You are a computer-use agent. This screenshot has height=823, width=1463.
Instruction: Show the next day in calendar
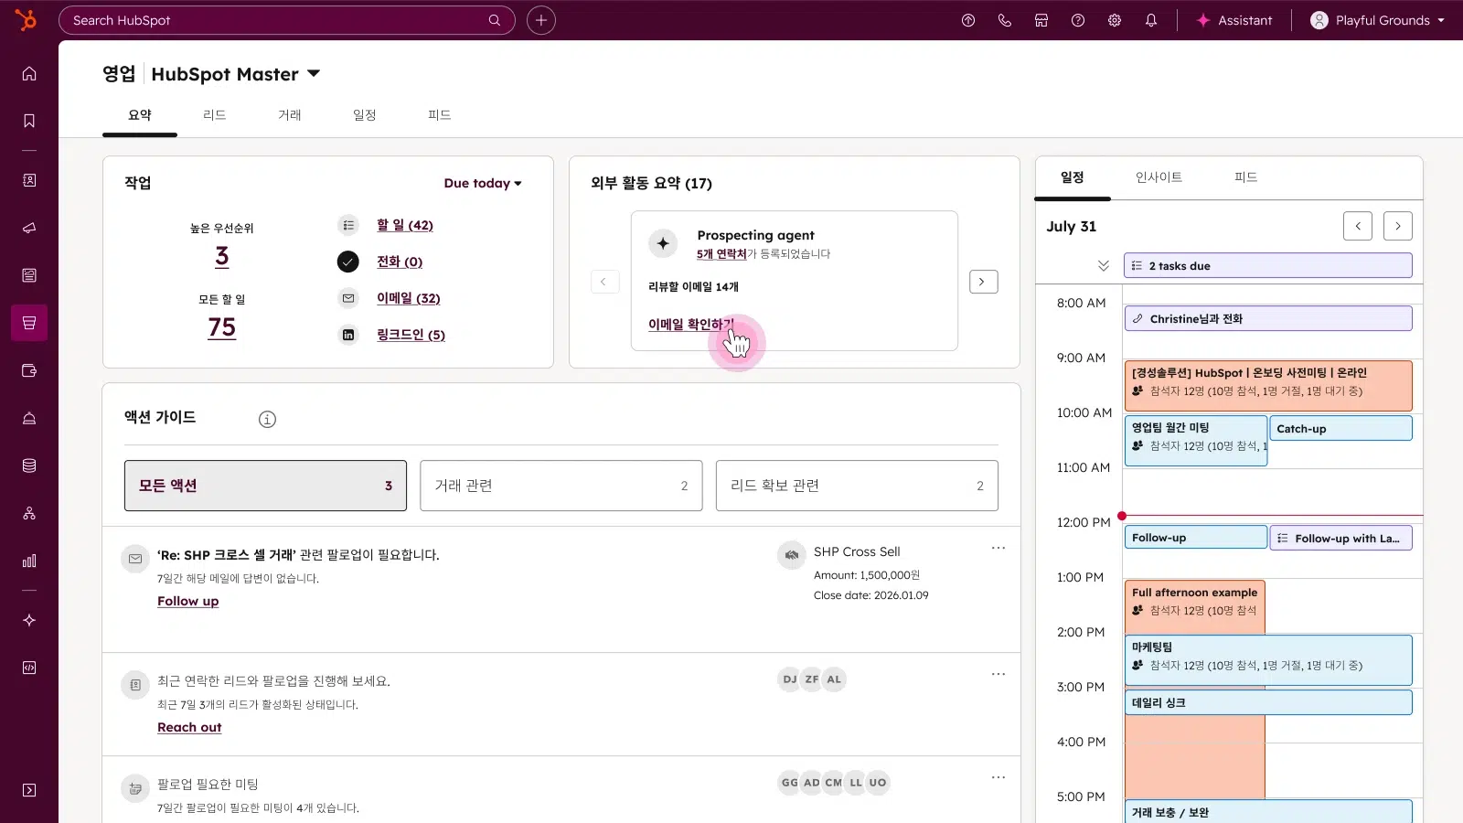coord(1398,226)
